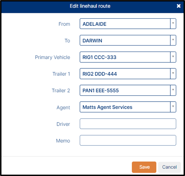
Task: Expand the To dropdown arrow
Action: pos(173,40)
